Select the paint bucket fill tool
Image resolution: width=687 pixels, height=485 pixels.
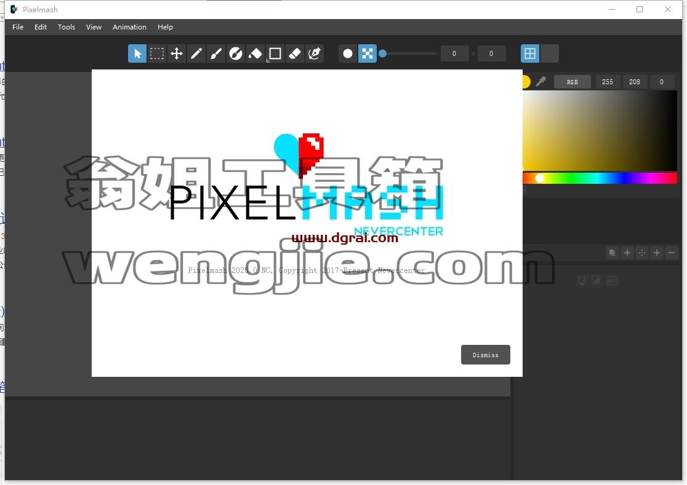(255, 53)
